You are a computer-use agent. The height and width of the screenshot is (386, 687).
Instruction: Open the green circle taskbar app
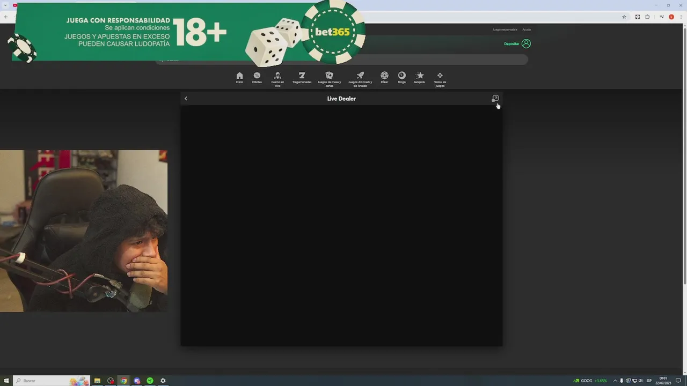pyautogui.click(x=150, y=381)
